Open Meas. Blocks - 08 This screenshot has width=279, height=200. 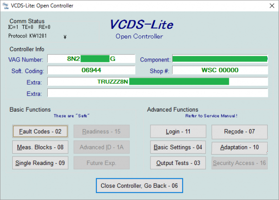pyautogui.click(x=40, y=147)
